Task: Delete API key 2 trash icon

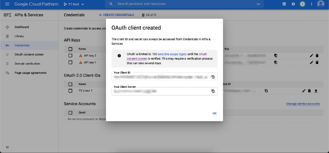Action: (317, 56)
